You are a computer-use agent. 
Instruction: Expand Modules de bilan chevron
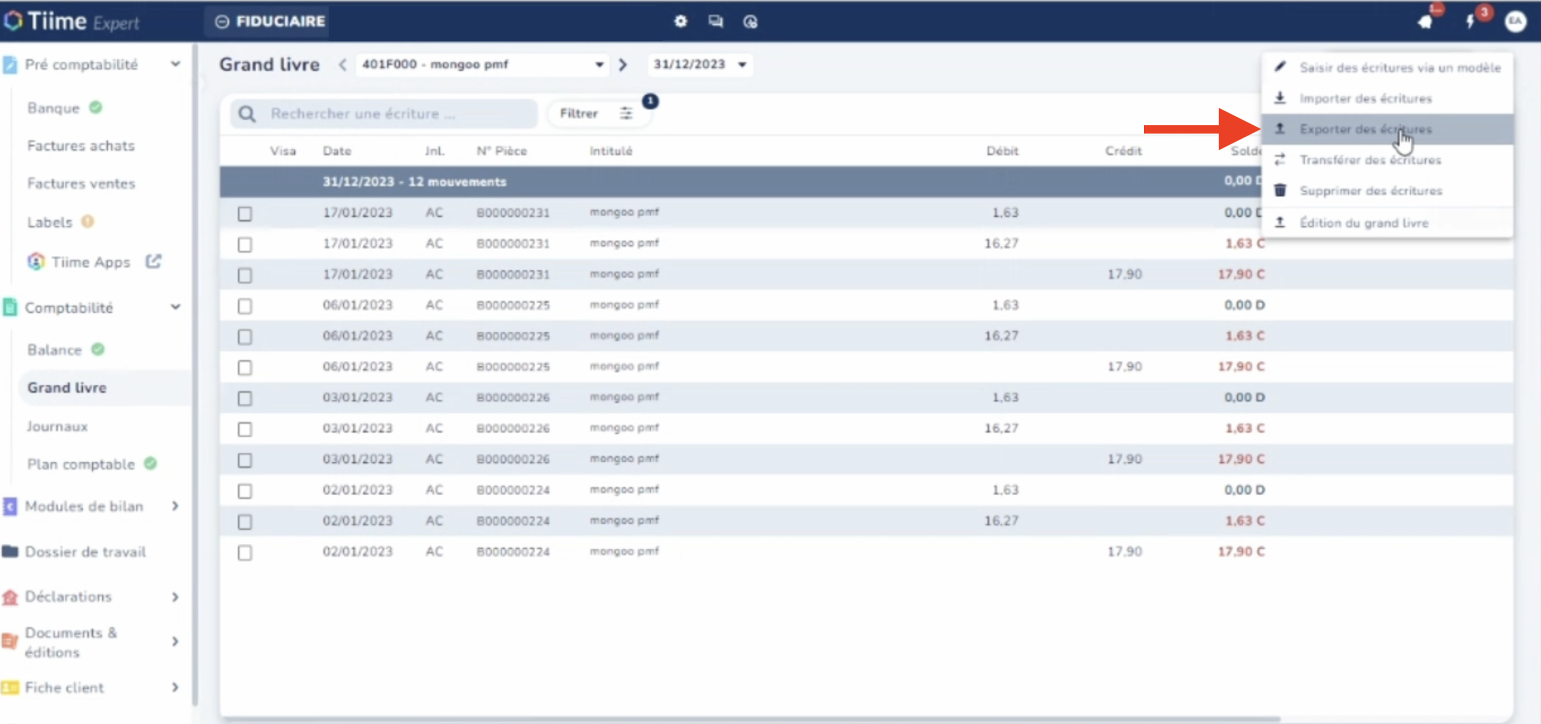point(175,506)
